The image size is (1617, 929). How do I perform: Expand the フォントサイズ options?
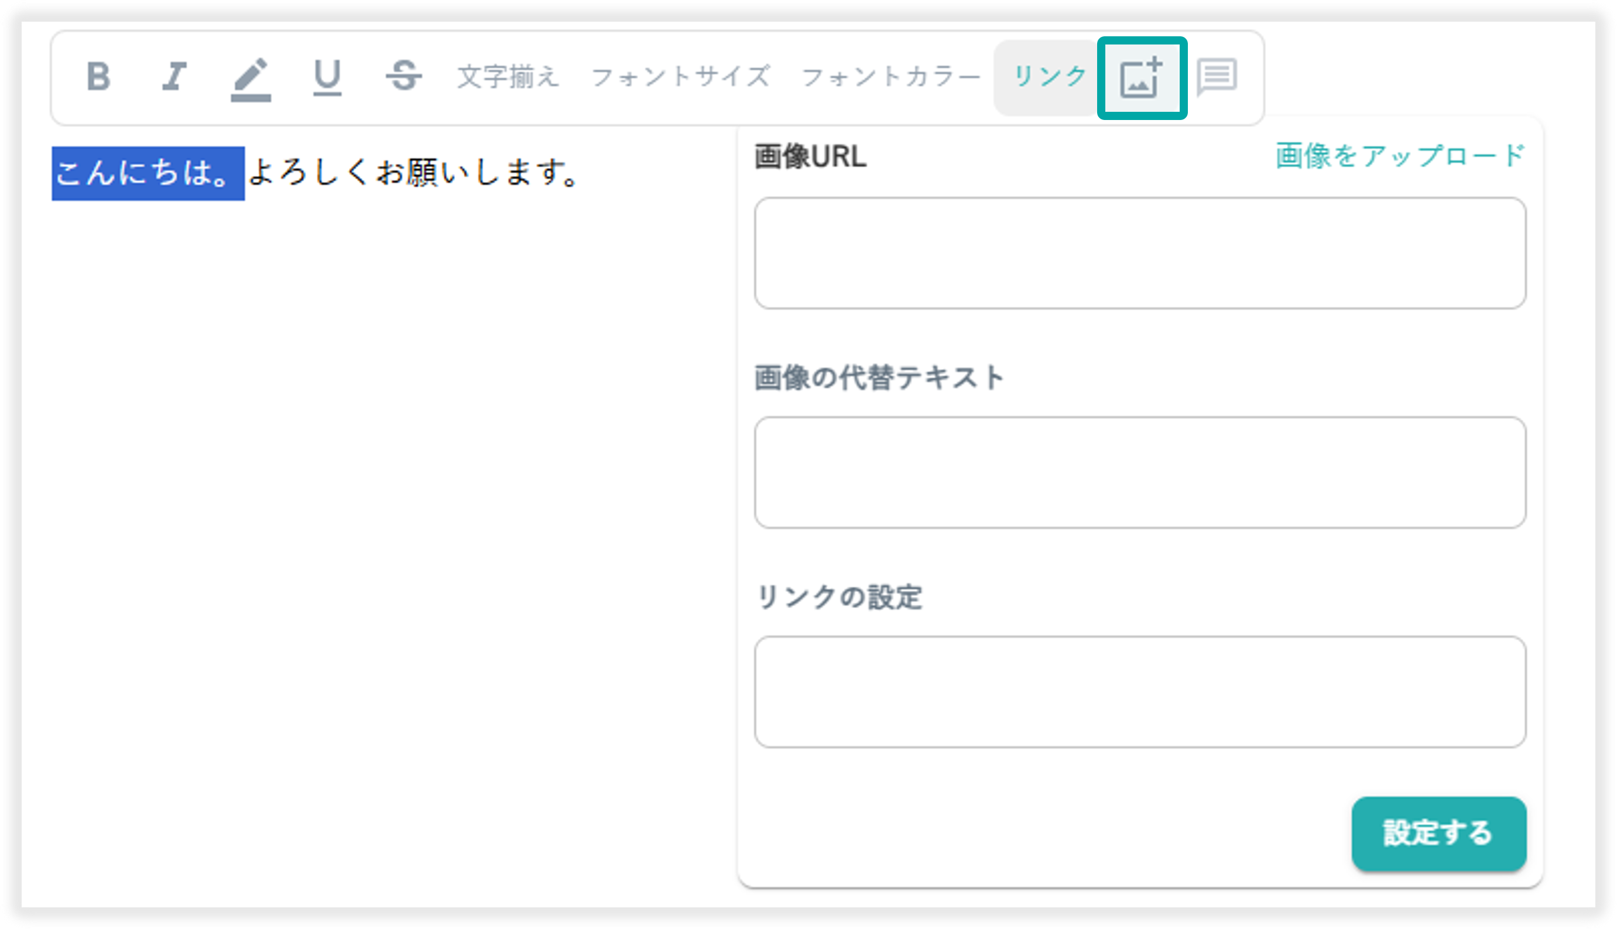680,77
